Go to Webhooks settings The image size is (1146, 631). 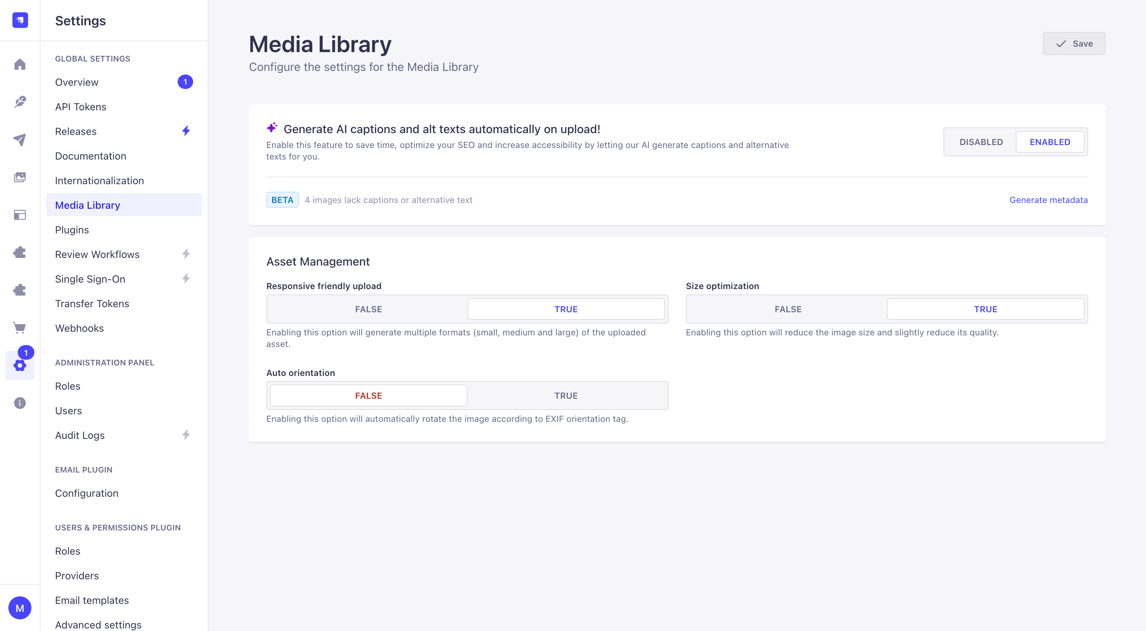pyautogui.click(x=79, y=328)
